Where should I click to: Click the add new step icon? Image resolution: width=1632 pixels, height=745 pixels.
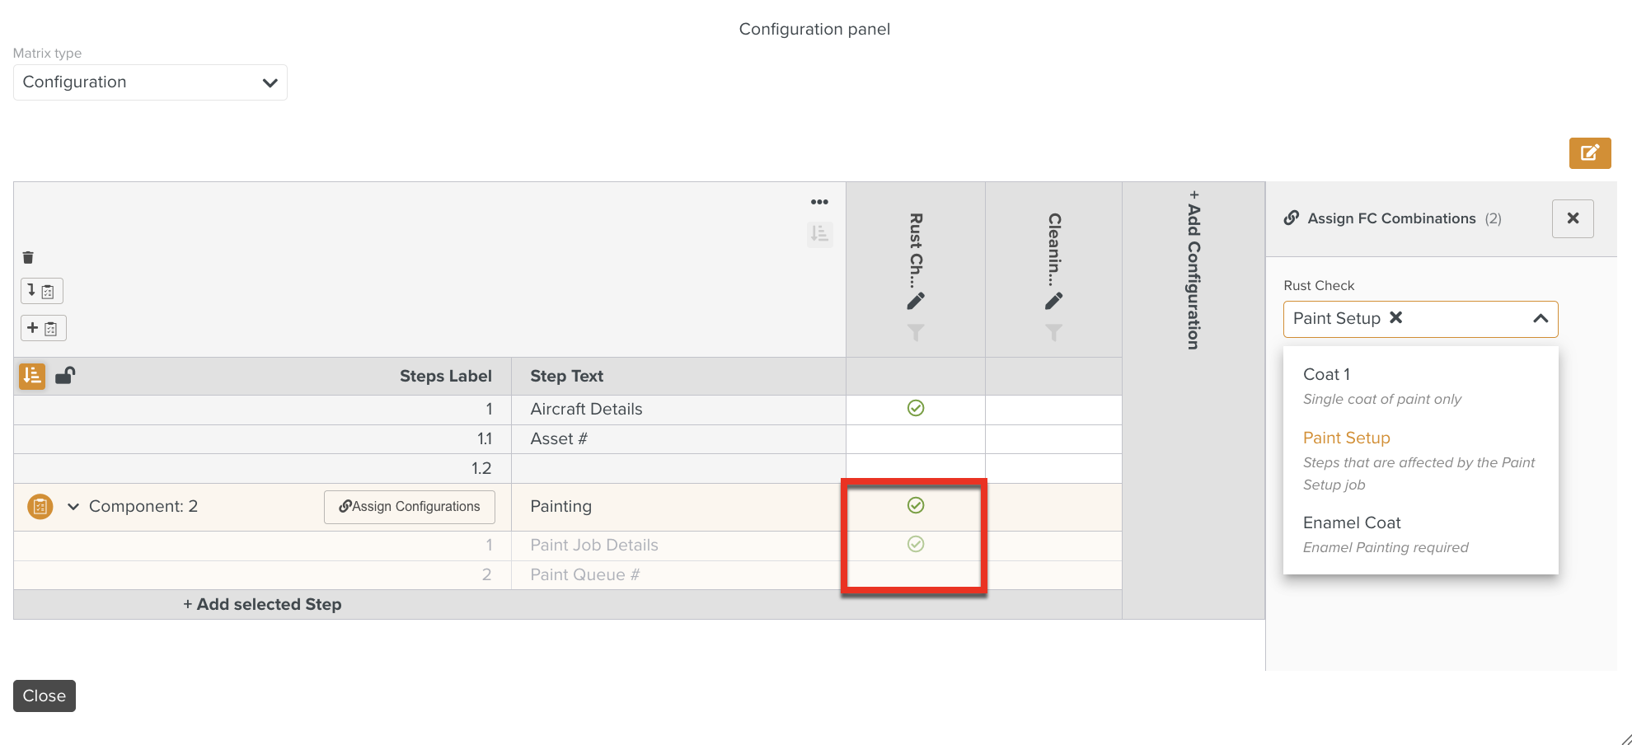tap(43, 328)
